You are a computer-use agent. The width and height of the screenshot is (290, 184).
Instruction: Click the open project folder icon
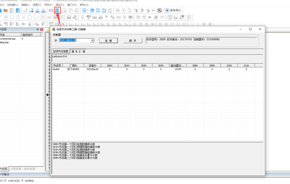pyautogui.click(x=6, y=10)
